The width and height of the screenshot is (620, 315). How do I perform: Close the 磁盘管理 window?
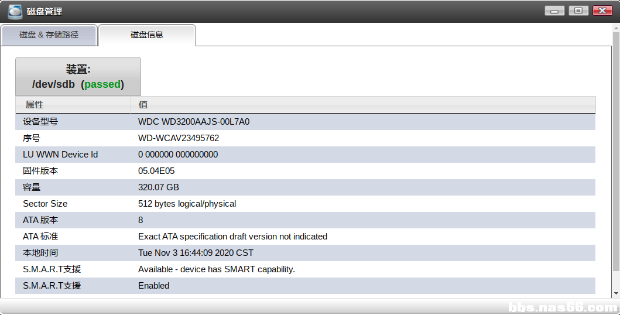602,11
